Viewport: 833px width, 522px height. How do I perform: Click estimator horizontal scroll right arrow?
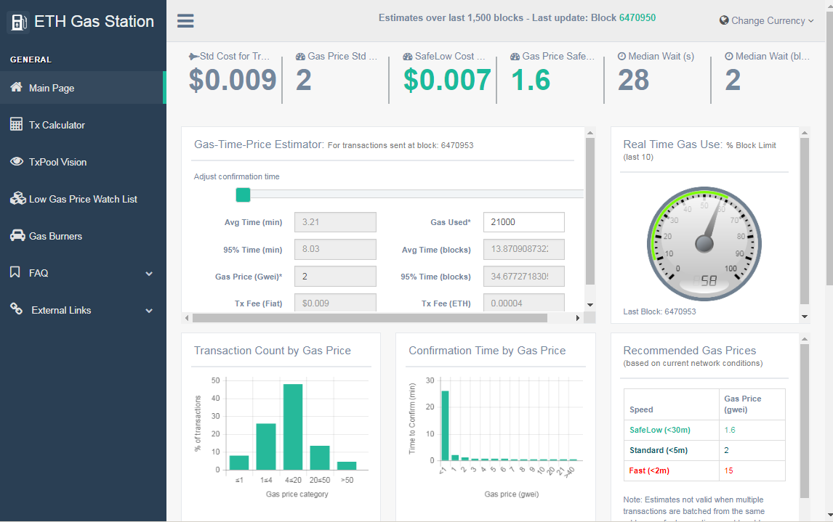click(578, 318)
